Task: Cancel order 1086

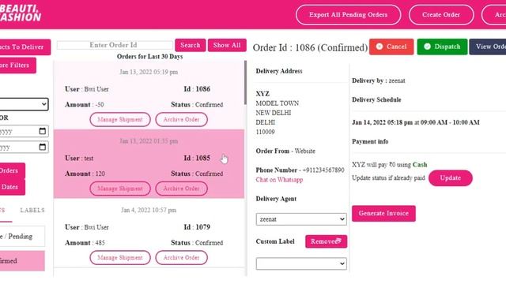Action: 391,47
